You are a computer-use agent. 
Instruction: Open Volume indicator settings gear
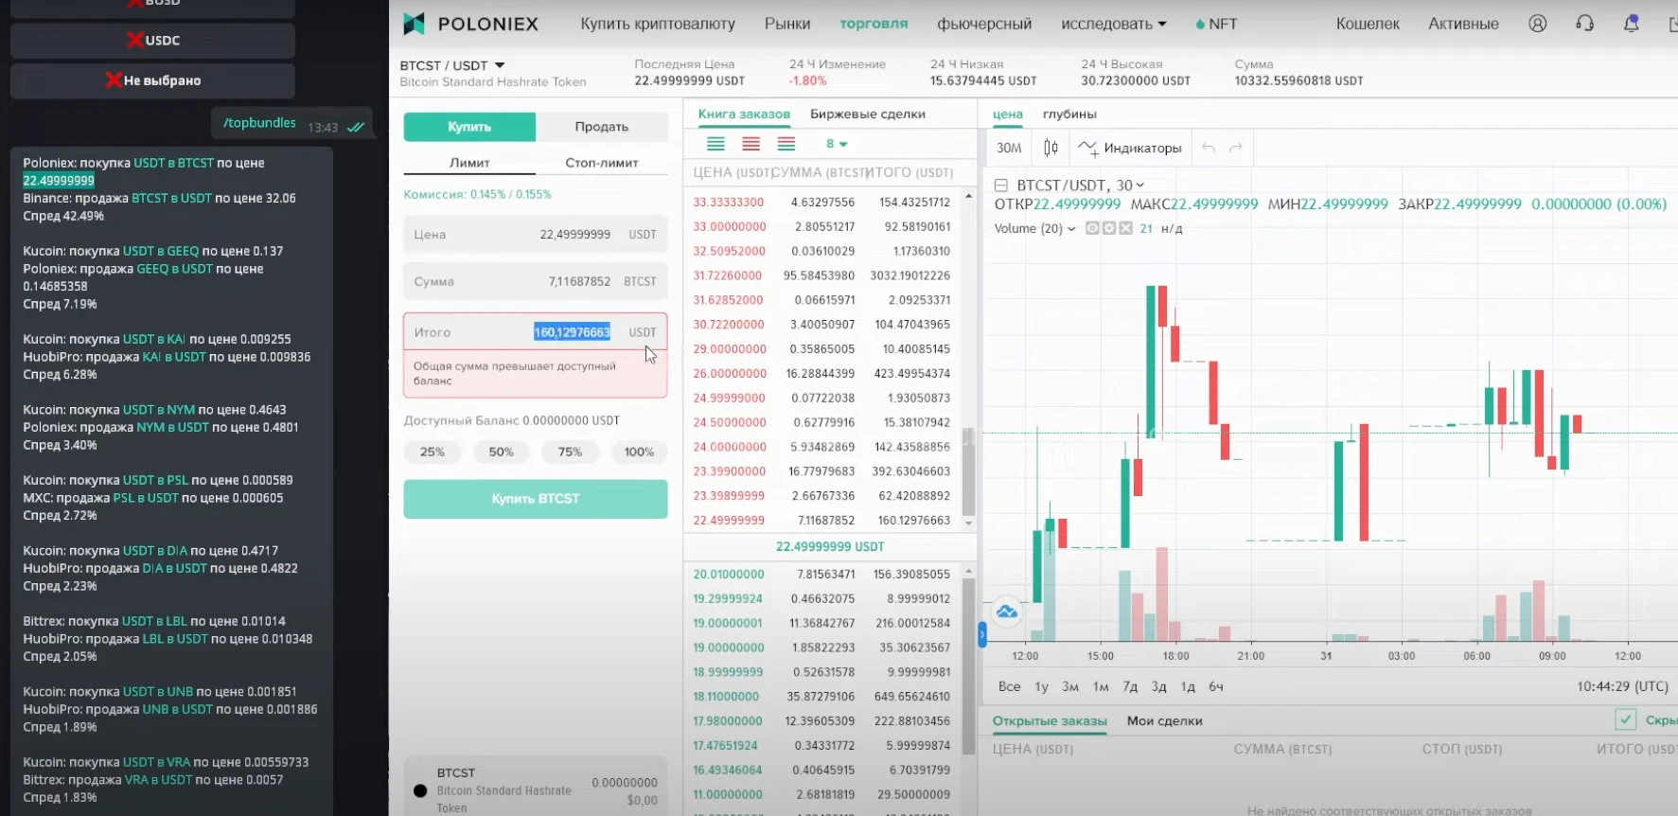[x=1108, y=228]
